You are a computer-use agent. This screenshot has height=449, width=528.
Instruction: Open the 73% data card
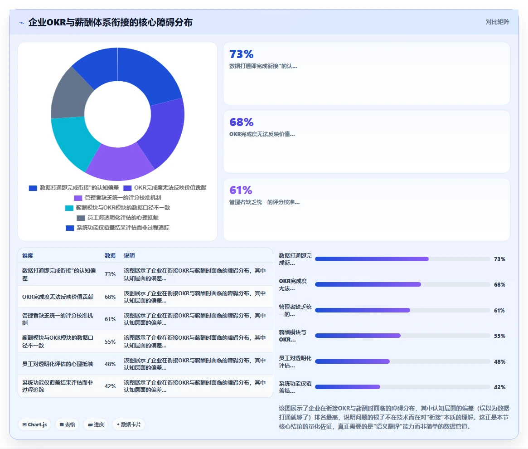[x=366, y=73]
